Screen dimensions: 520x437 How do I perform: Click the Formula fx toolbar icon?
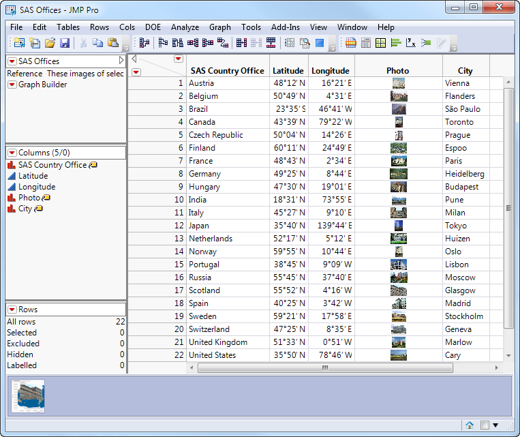411,43
